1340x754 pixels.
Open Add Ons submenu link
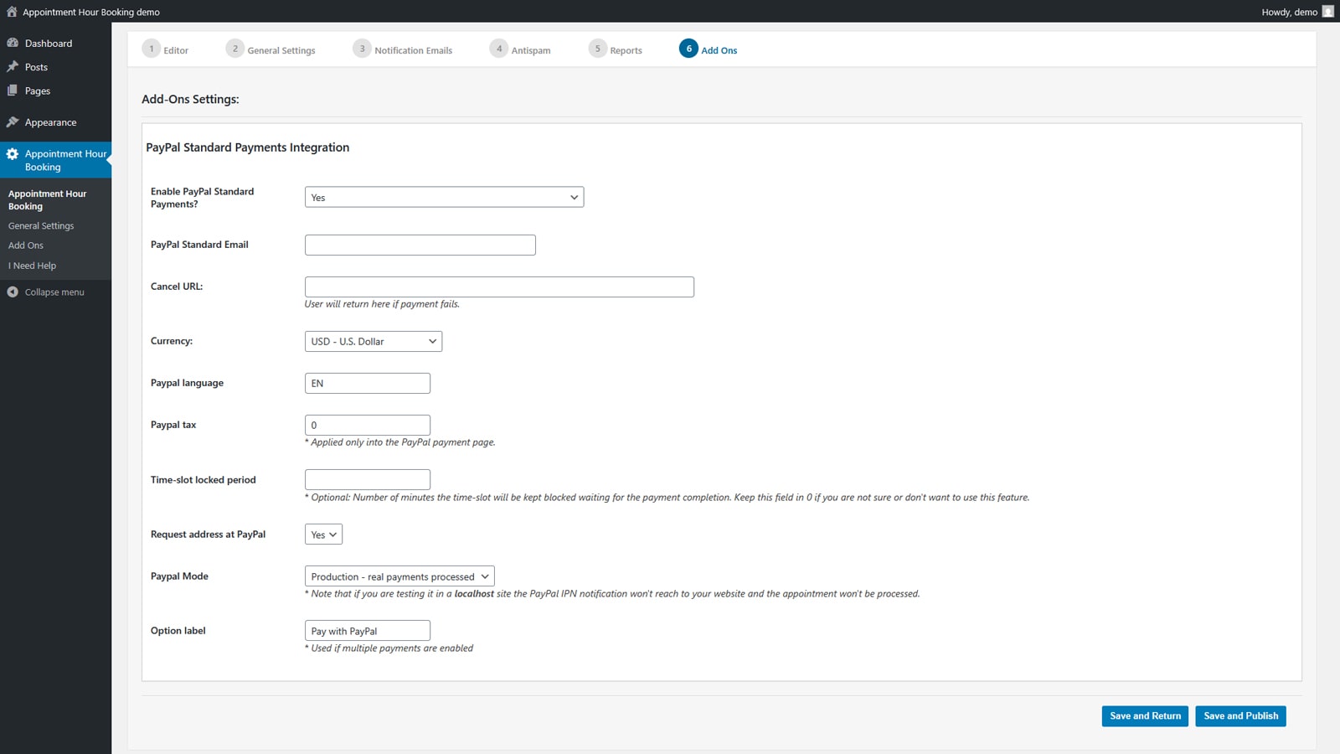coord(26,245)
